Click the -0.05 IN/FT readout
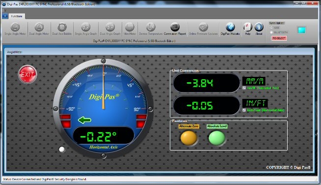 206,106
